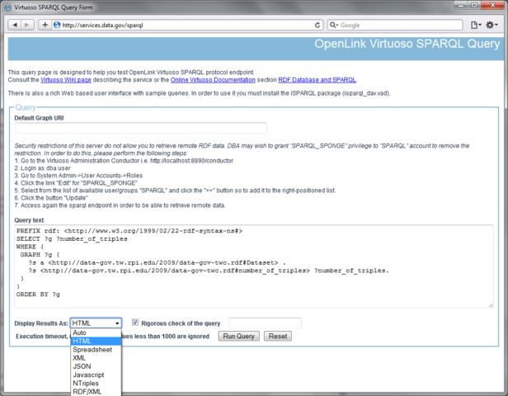508x396 pixels.
Task: Toggle Rigorous check of the query checkbox
Action: click(135, 323)
